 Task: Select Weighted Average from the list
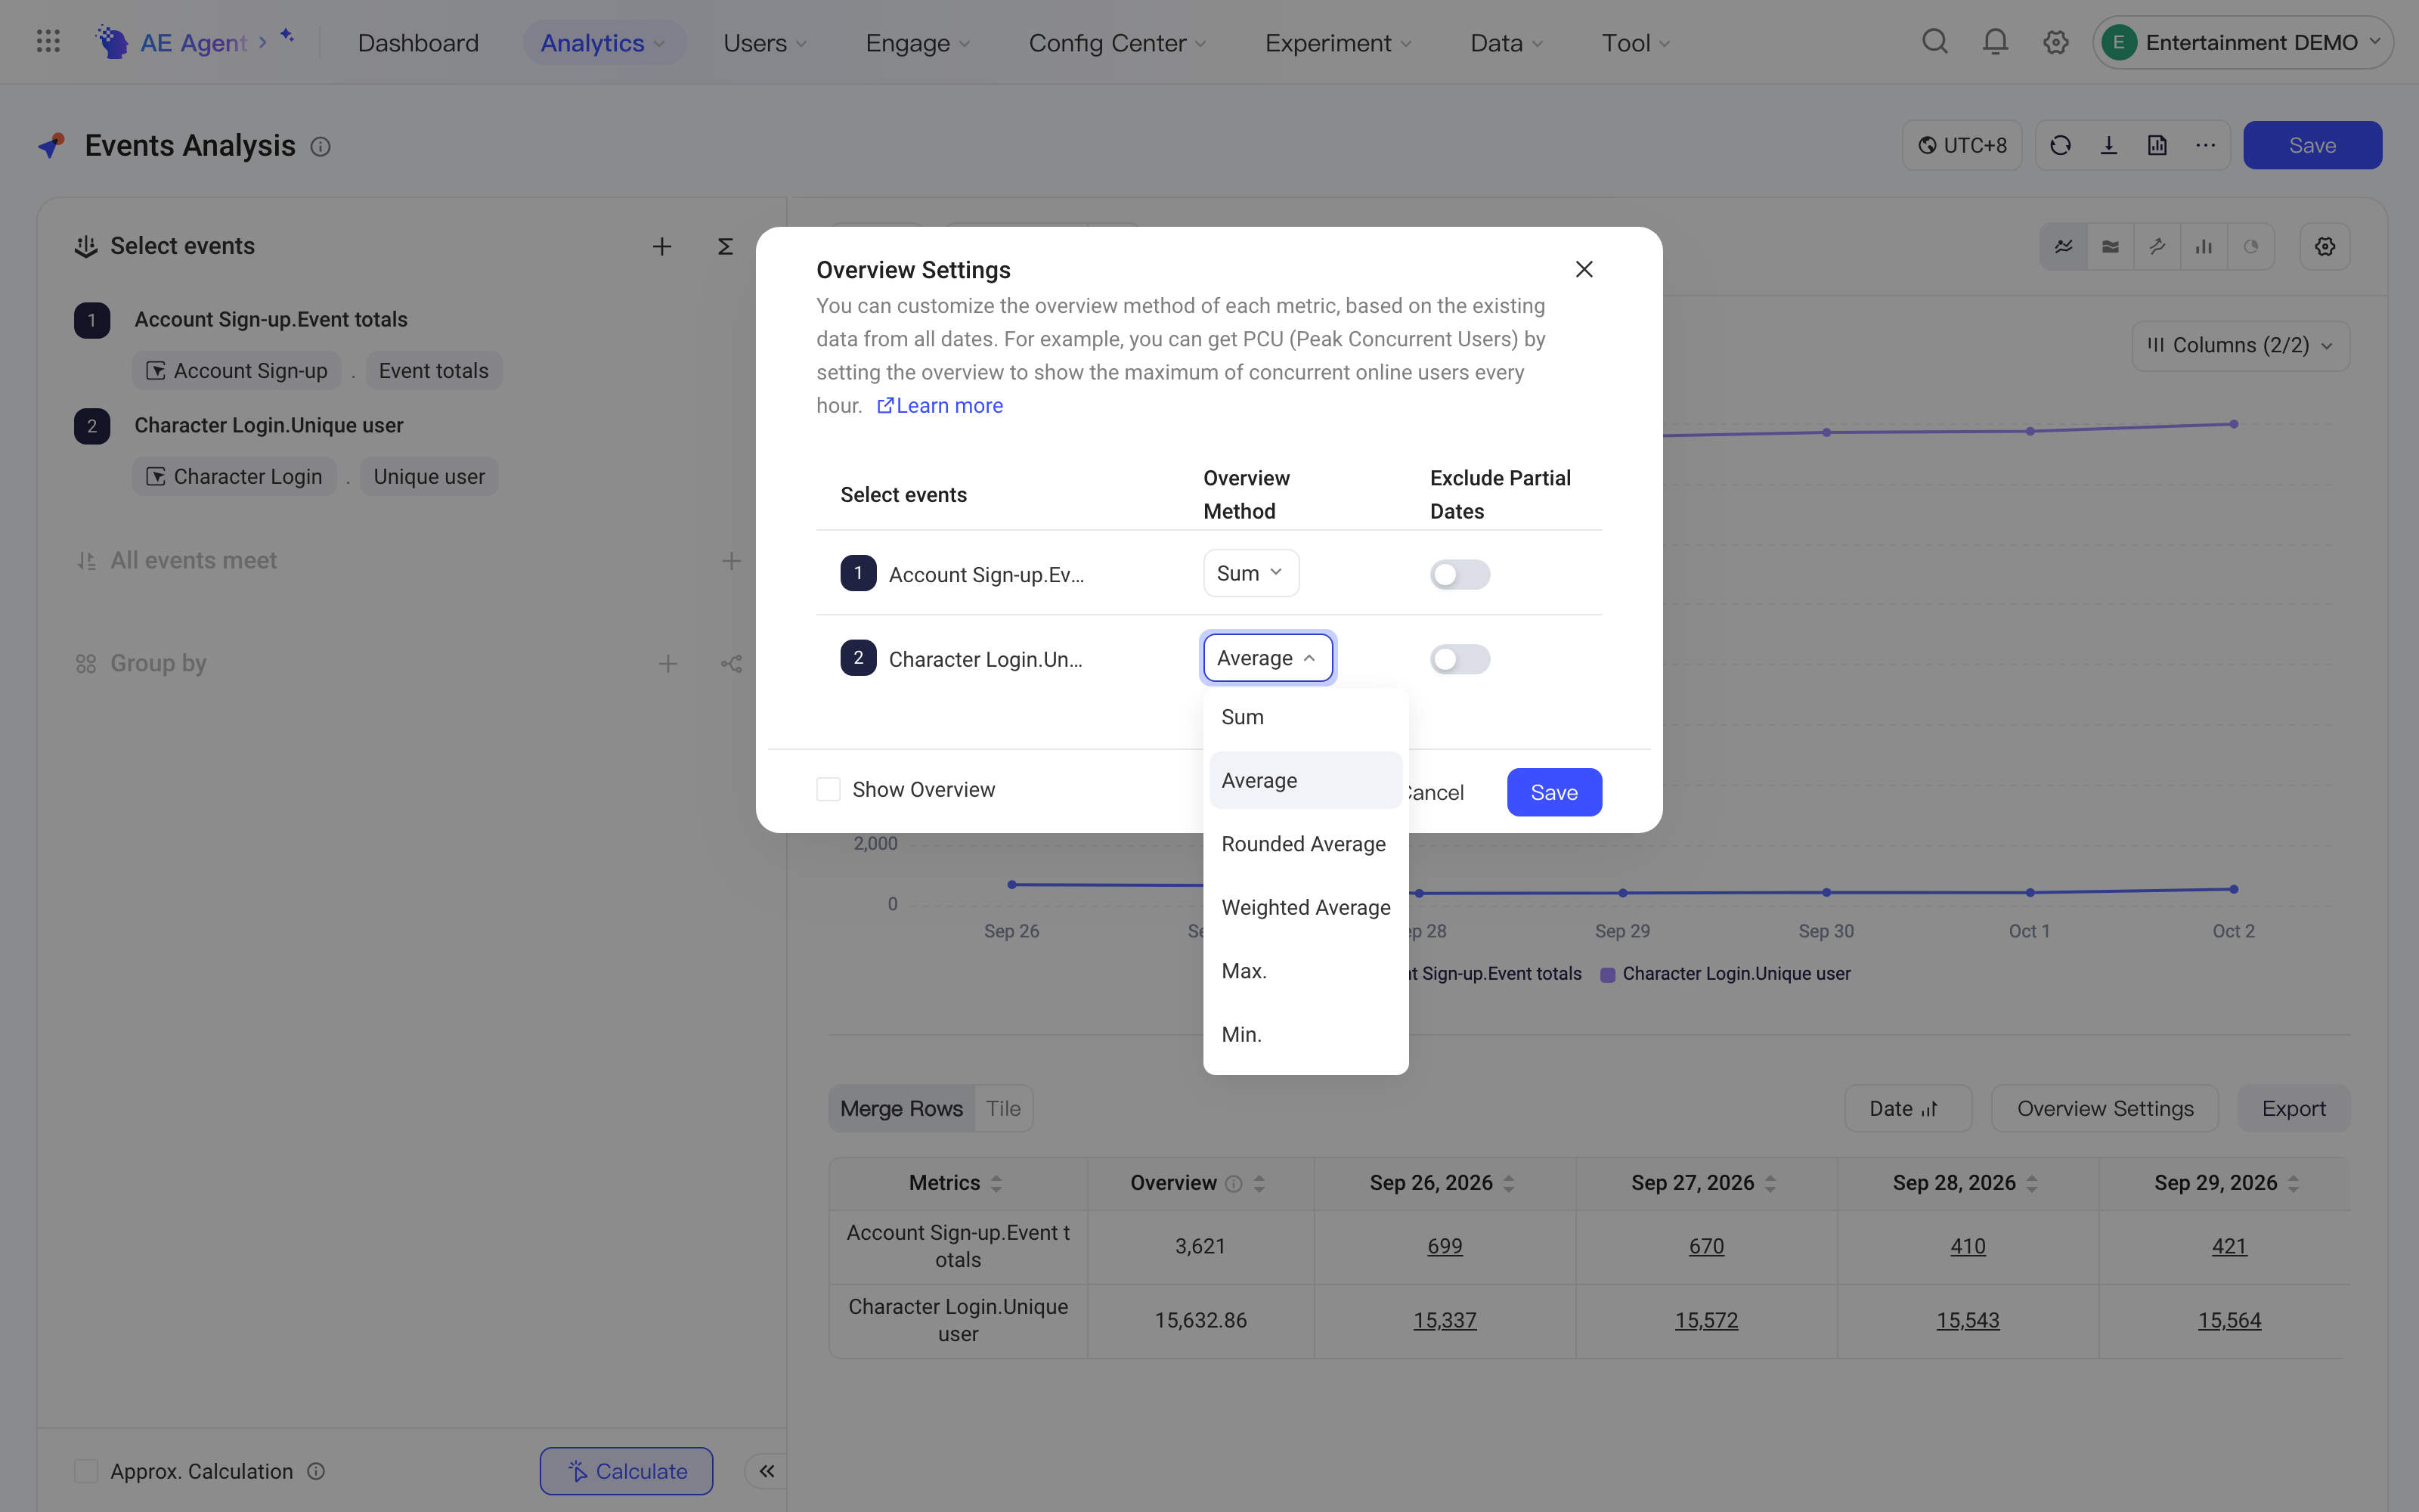coord(1306,907)
